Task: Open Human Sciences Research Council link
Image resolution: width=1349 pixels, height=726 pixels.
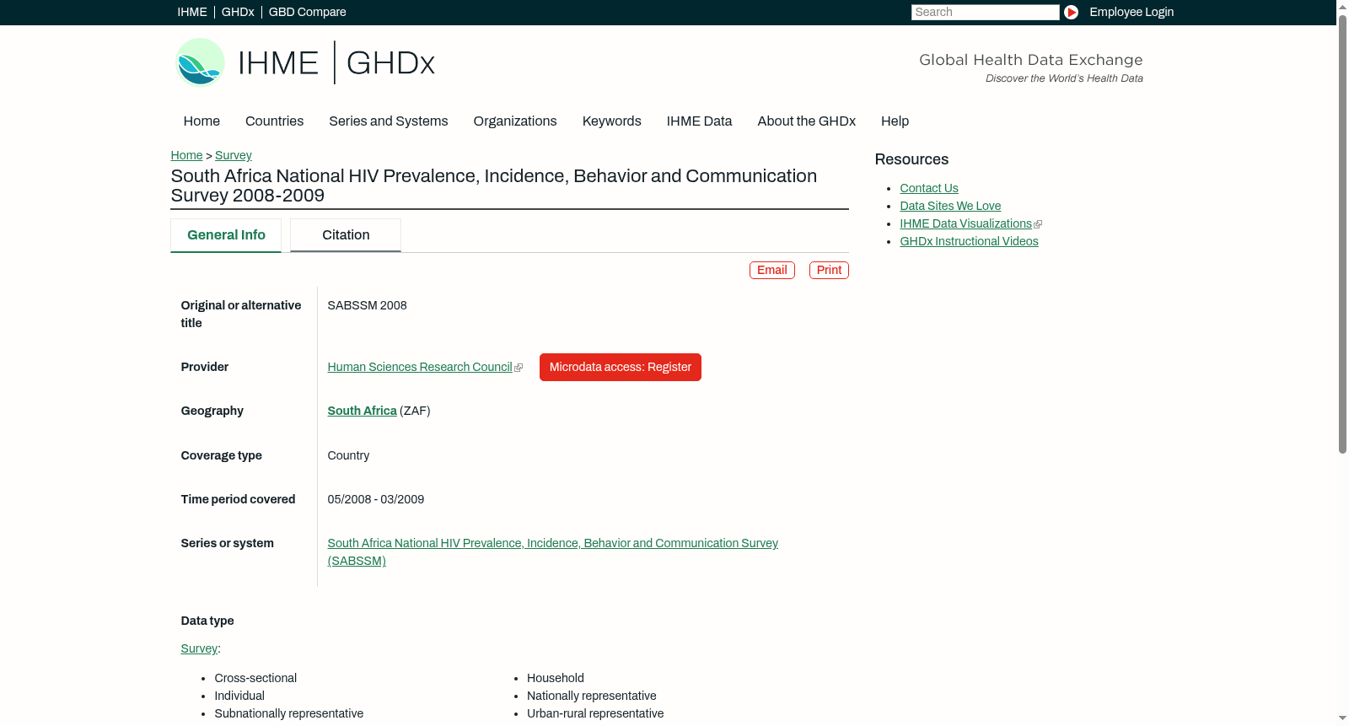Action: 420,367
